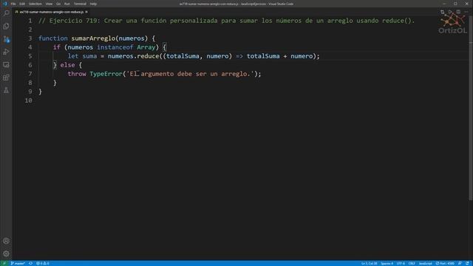Open the Run and Debug view
Image resolution: width=473 pixels, height=266 pixels.
tap(6, 52)
